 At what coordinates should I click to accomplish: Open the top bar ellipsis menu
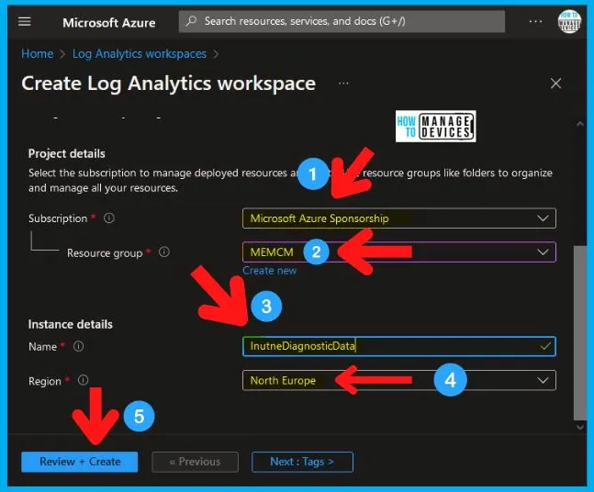point(535,22)
